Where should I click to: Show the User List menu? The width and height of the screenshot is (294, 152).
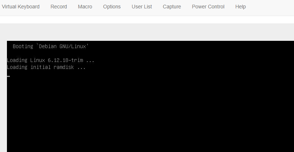pyautogui.click(x=142, y=7)
